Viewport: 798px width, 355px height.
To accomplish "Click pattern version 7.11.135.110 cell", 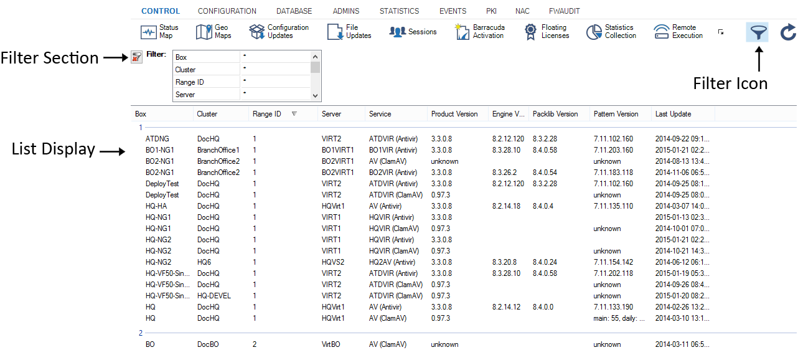I will (613, 206).
